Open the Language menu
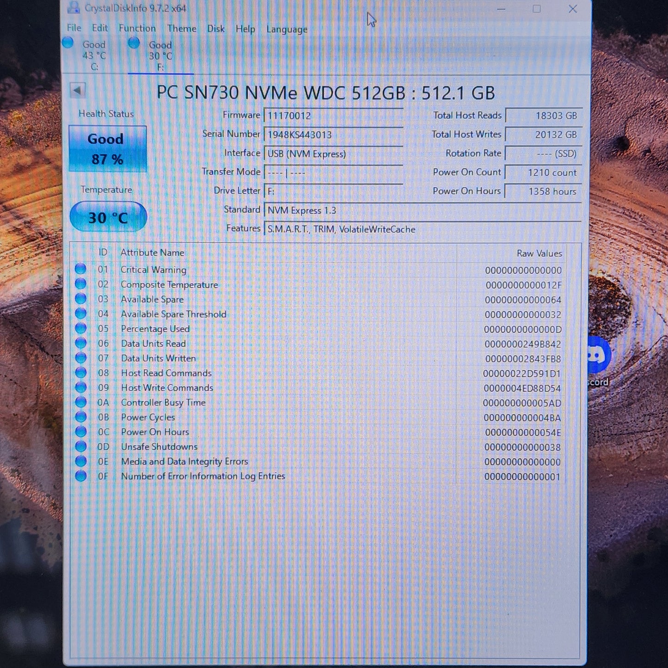Screen dimensions: 668x668 coord(287,30)
